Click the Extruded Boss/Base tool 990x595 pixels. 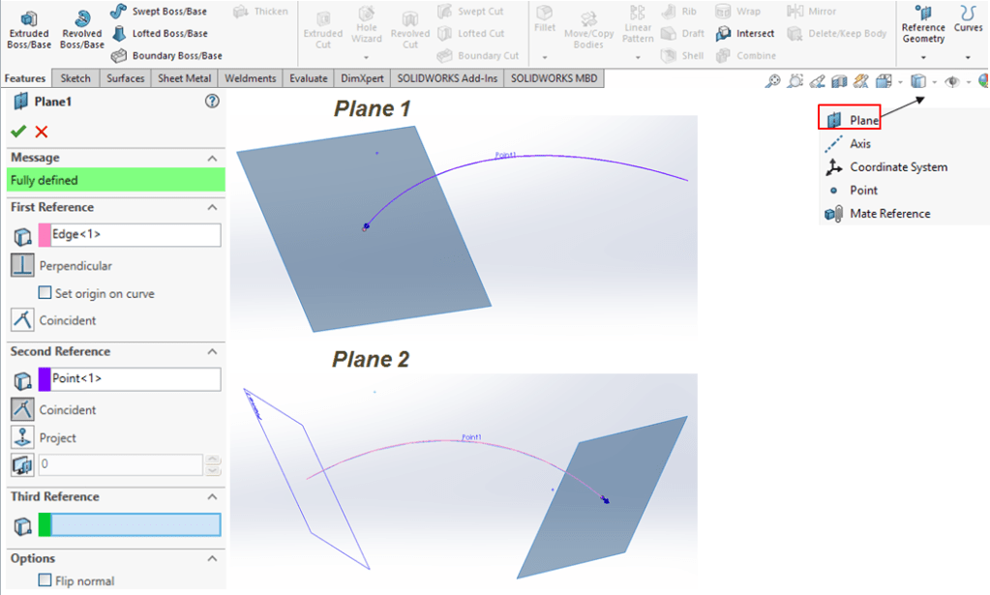click(28, 29)
